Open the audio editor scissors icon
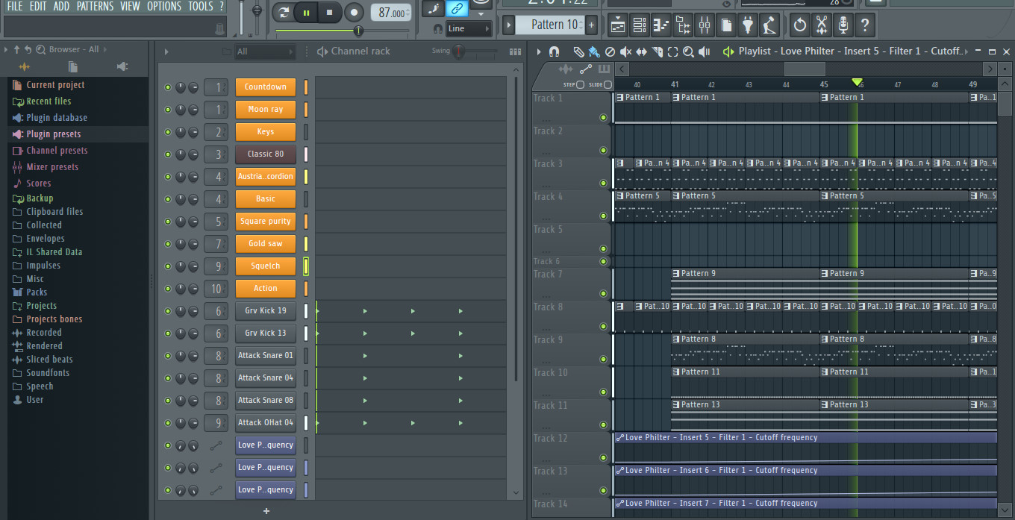Screen dimensions: 1015x520 pos(822,25)
